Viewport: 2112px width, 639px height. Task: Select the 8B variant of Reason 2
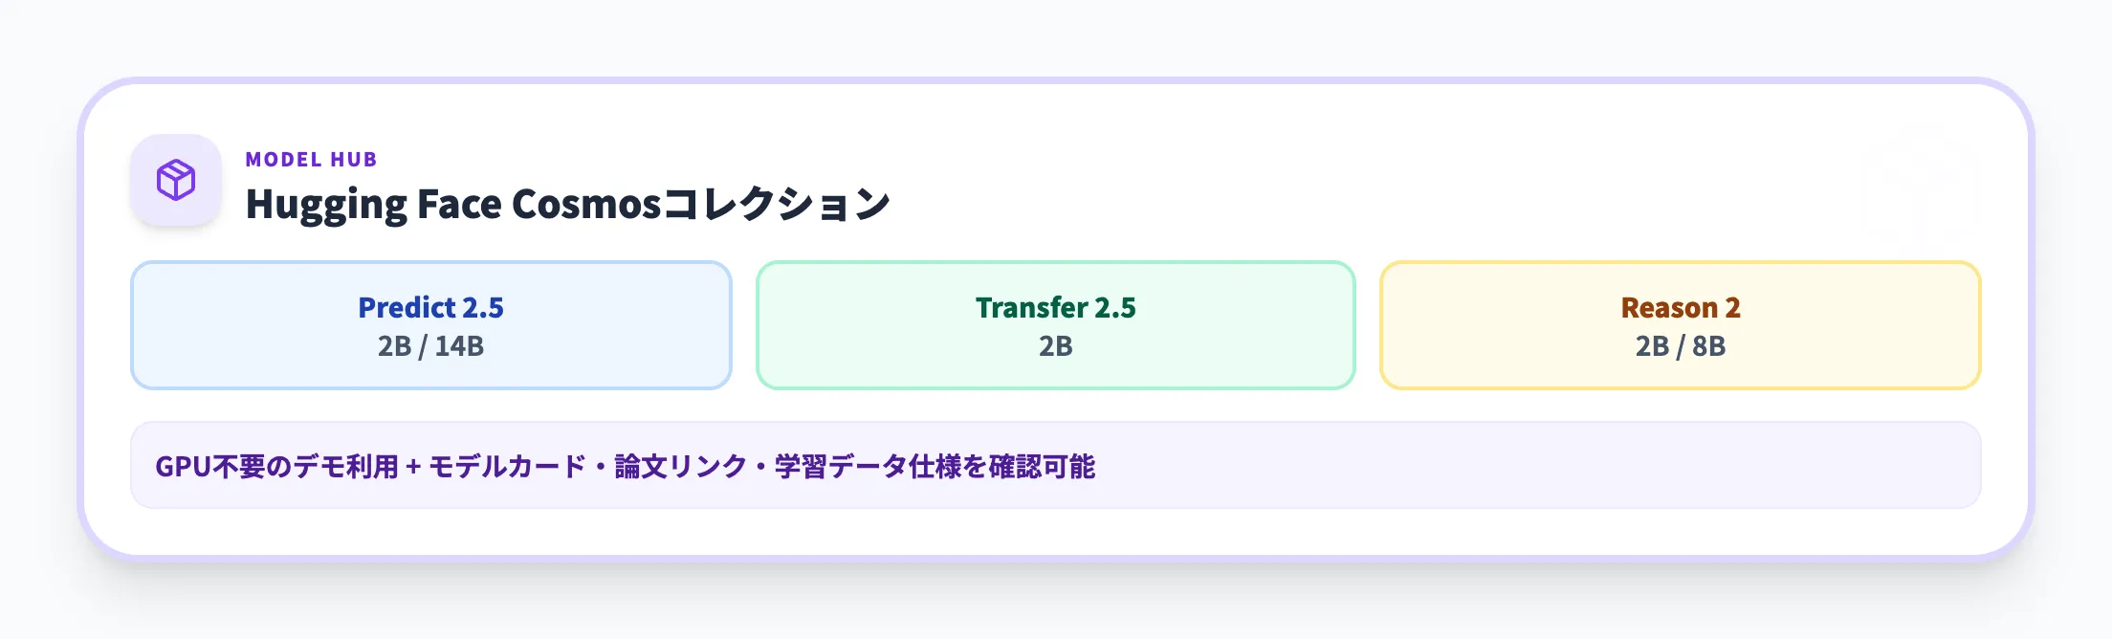1709,346
